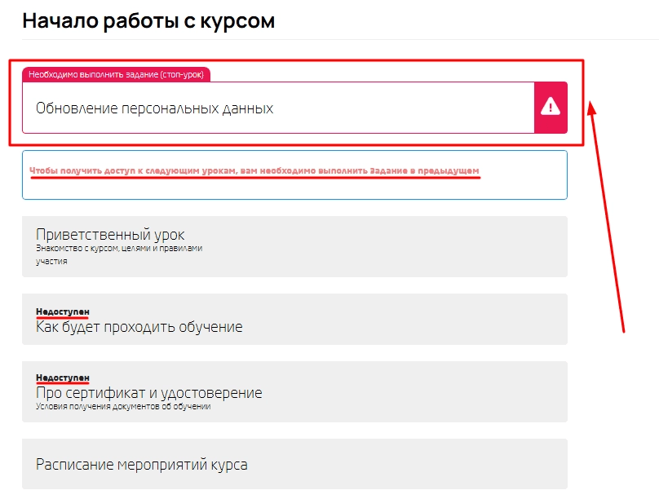Click subtitle 'Знакомство с курсом, целями и правилами'
This screenshot has width=659, height=499.
click(x=119, y=248)
